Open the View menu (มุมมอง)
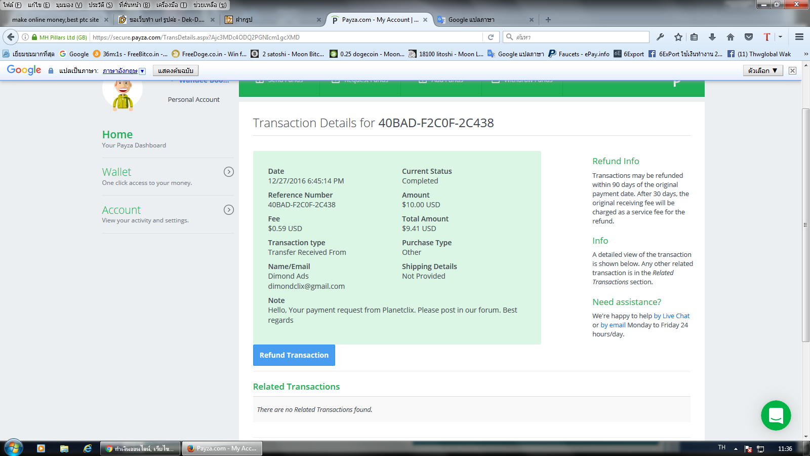Screen dimensions: 810x456 69,5
